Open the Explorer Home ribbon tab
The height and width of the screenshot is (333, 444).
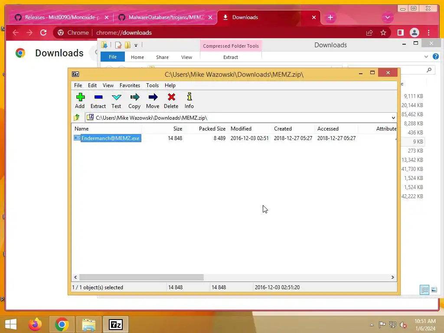pos(137,57)
